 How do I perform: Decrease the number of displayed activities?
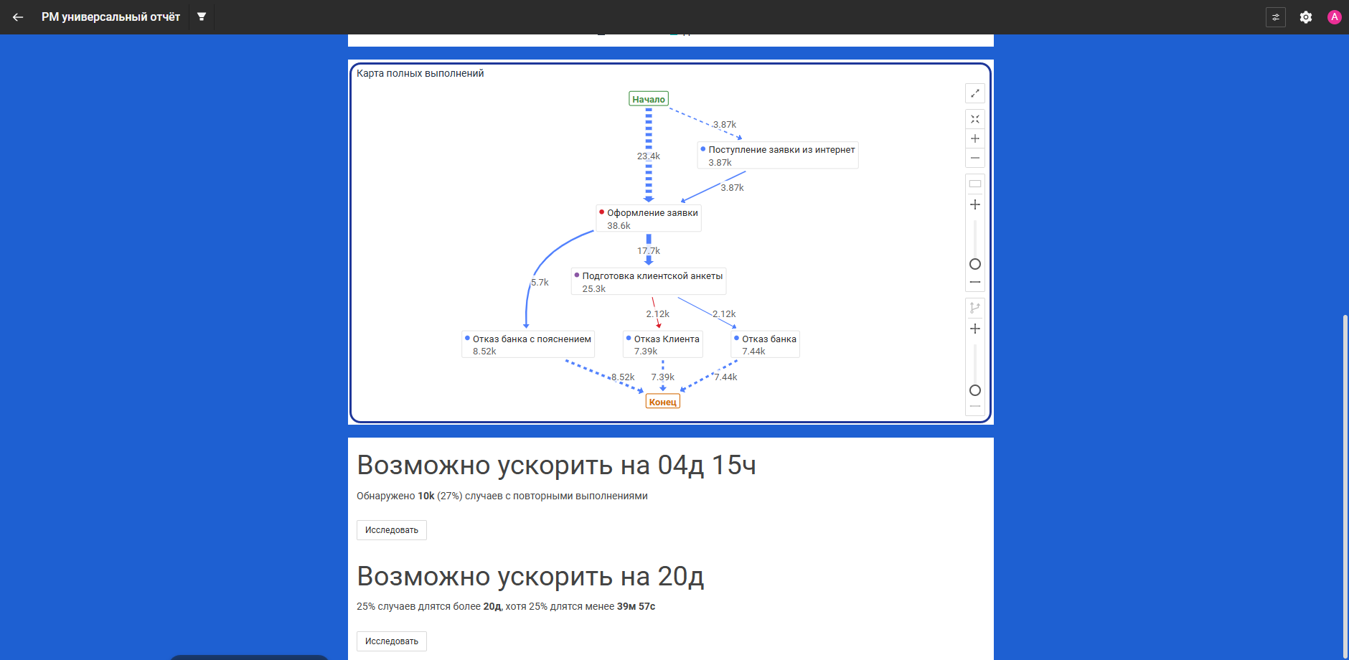(975, 283)
